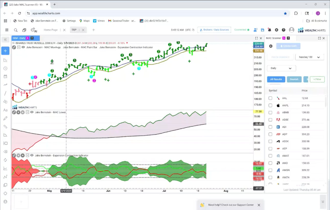The height and width of the screenshot is (210, 330).
Task: Check the AMD row checkbox
Action: (x=270, y=163)
